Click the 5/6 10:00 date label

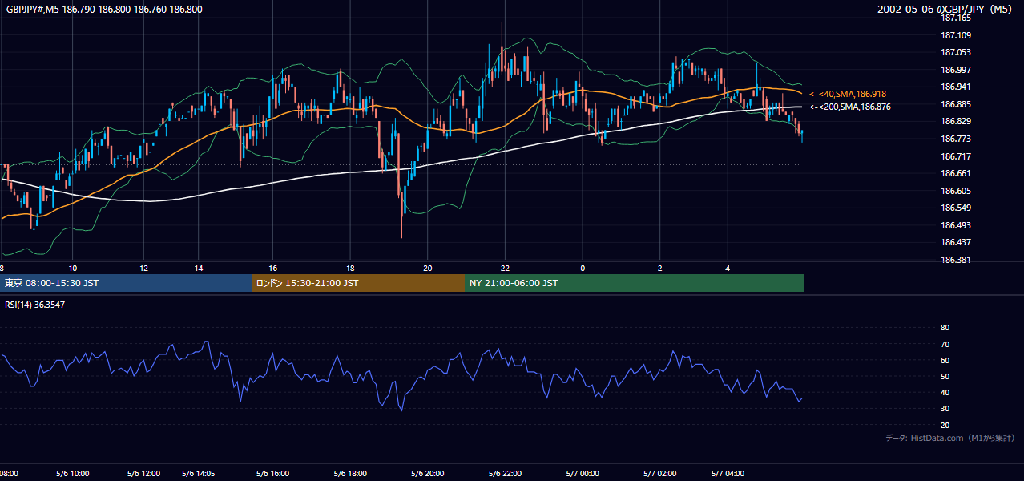point(71,474)
